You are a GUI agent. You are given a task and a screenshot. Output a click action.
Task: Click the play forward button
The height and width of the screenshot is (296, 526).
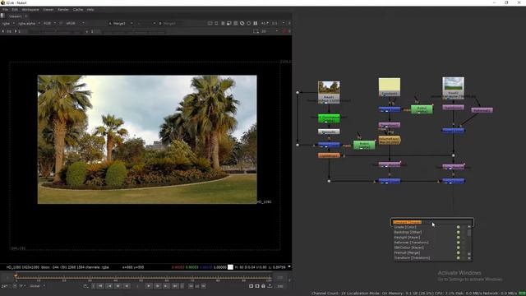(149, 286)
